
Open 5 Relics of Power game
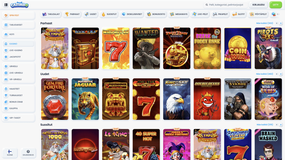(x=116, y=99)
